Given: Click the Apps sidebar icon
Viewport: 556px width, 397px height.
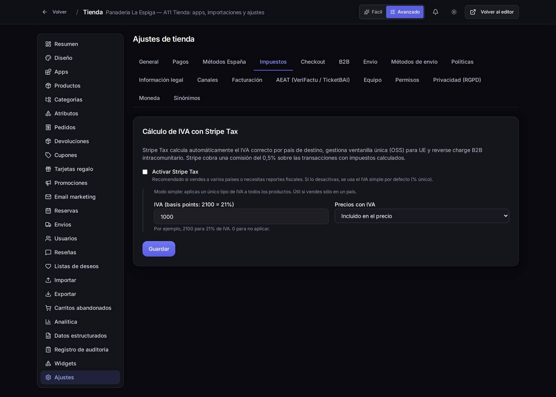Looking at the screenshot, I should coord(48,72).
